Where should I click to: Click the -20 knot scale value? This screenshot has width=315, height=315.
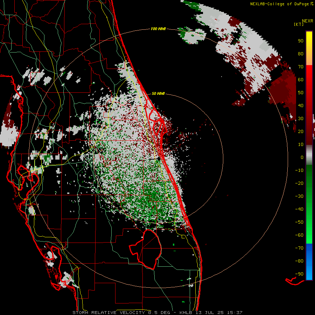pos(299,183)
